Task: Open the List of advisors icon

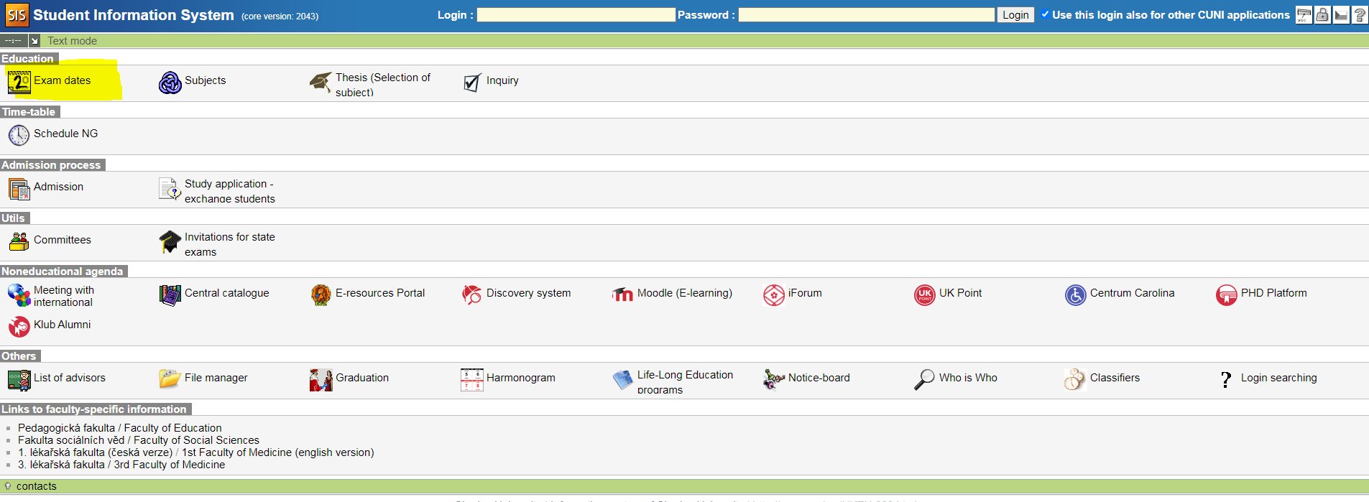Action: (x=19, y=379)
